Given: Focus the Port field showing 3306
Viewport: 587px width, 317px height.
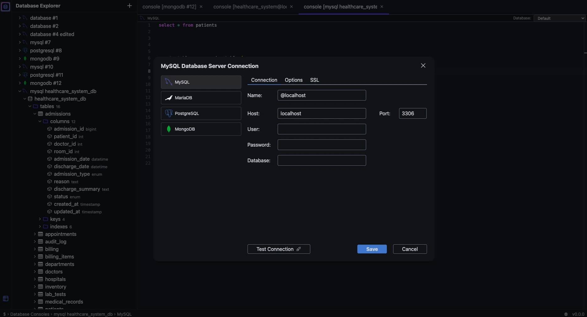Looking at the screenshot, I should tap(412, 113).
